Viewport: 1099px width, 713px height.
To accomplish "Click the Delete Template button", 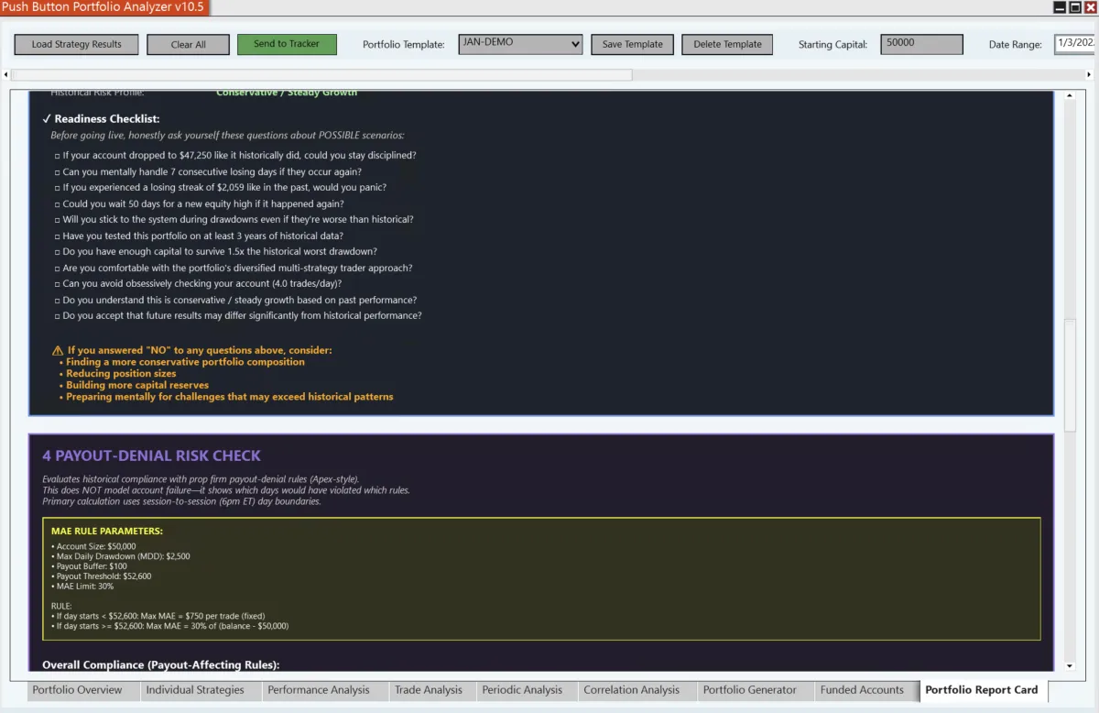I will pos(727,44).
